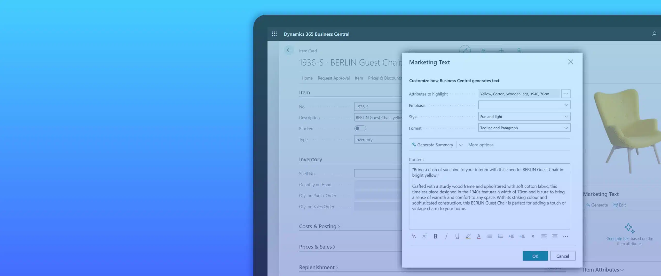Open the Style dropdown showing Fun and light

(524, 116)
